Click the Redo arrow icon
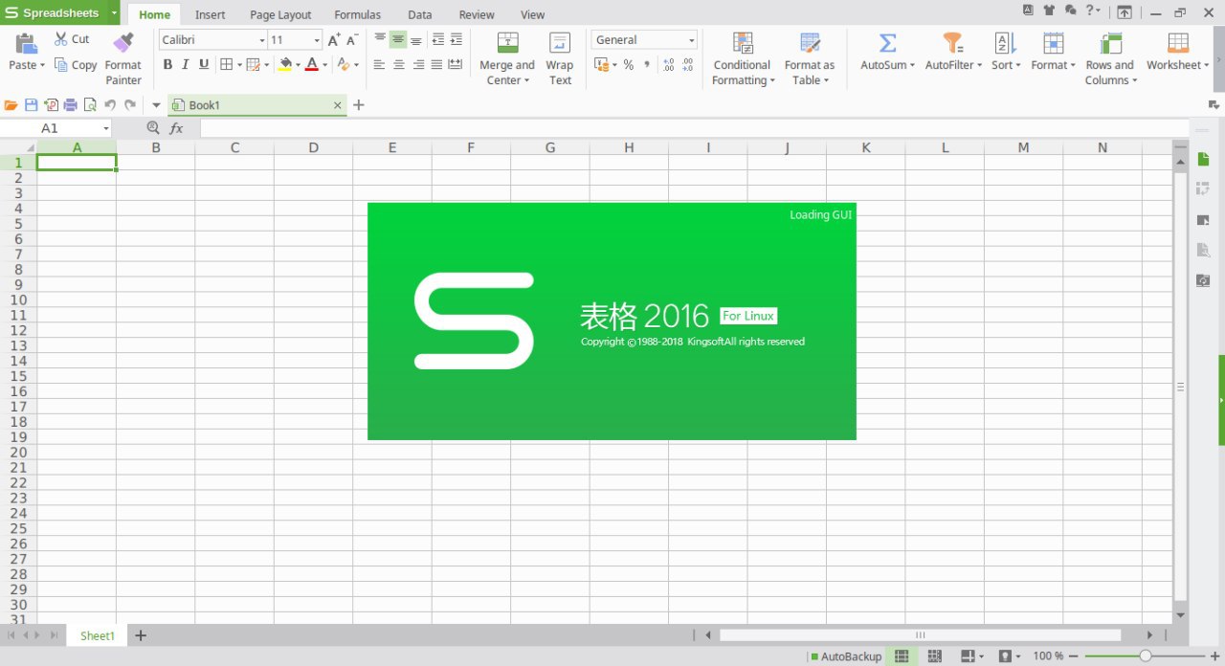The width and height of the screenshot is (1225, 666). pyautogui.click(x=129, y=105)
